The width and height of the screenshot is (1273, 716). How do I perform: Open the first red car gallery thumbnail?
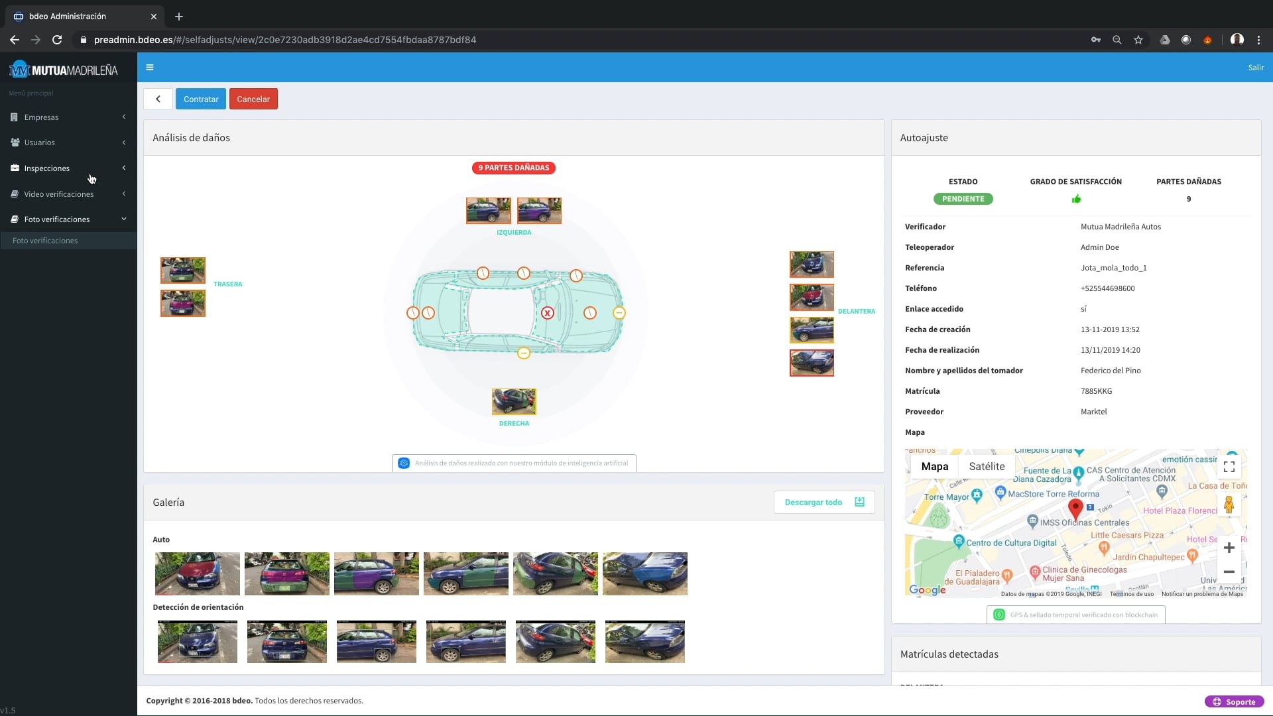197,573
